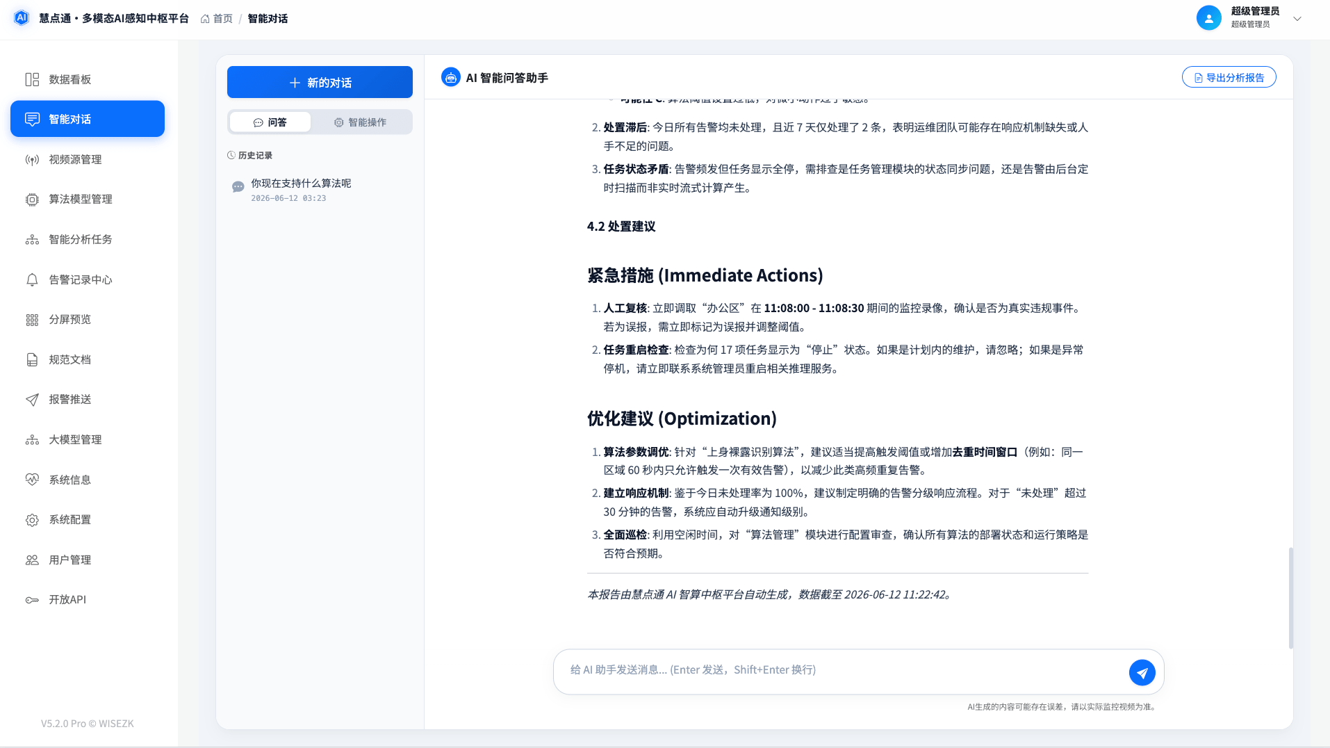This screenshot has height=748, width=1330.
Task: Switch to the 问答 tab
Action: 270,122
